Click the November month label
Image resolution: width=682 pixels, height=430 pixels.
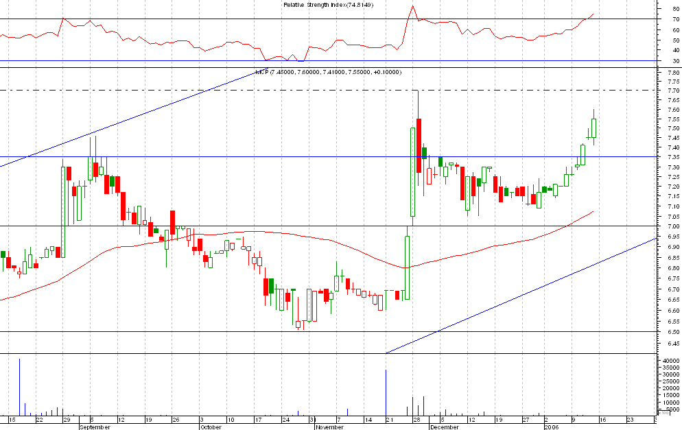(330, 427)
